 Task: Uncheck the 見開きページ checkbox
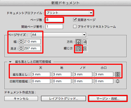(75, 20)
